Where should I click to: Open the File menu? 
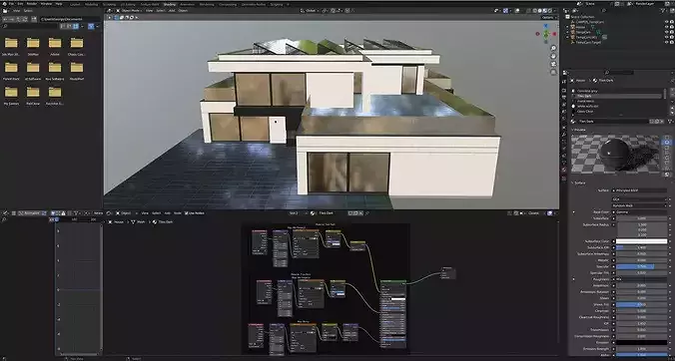[12, 4]
